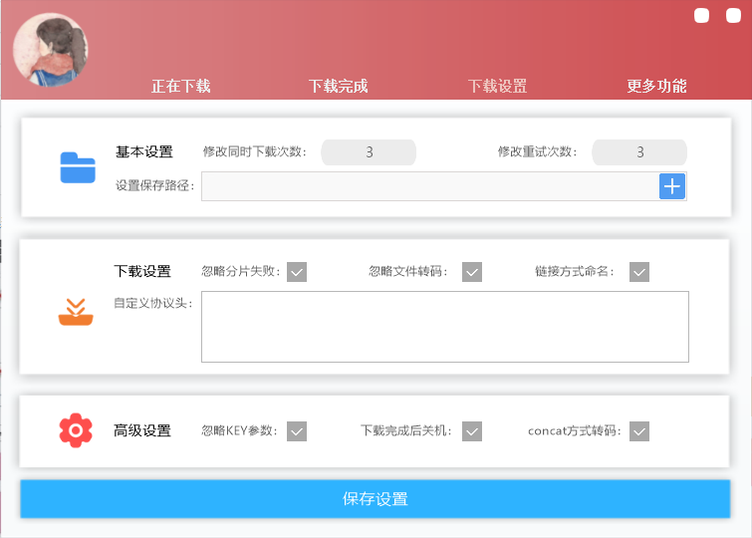Toggle the 忽略分片失败 checkbox
This screenshot has height=538, width=752.
[x=297, y=272]
